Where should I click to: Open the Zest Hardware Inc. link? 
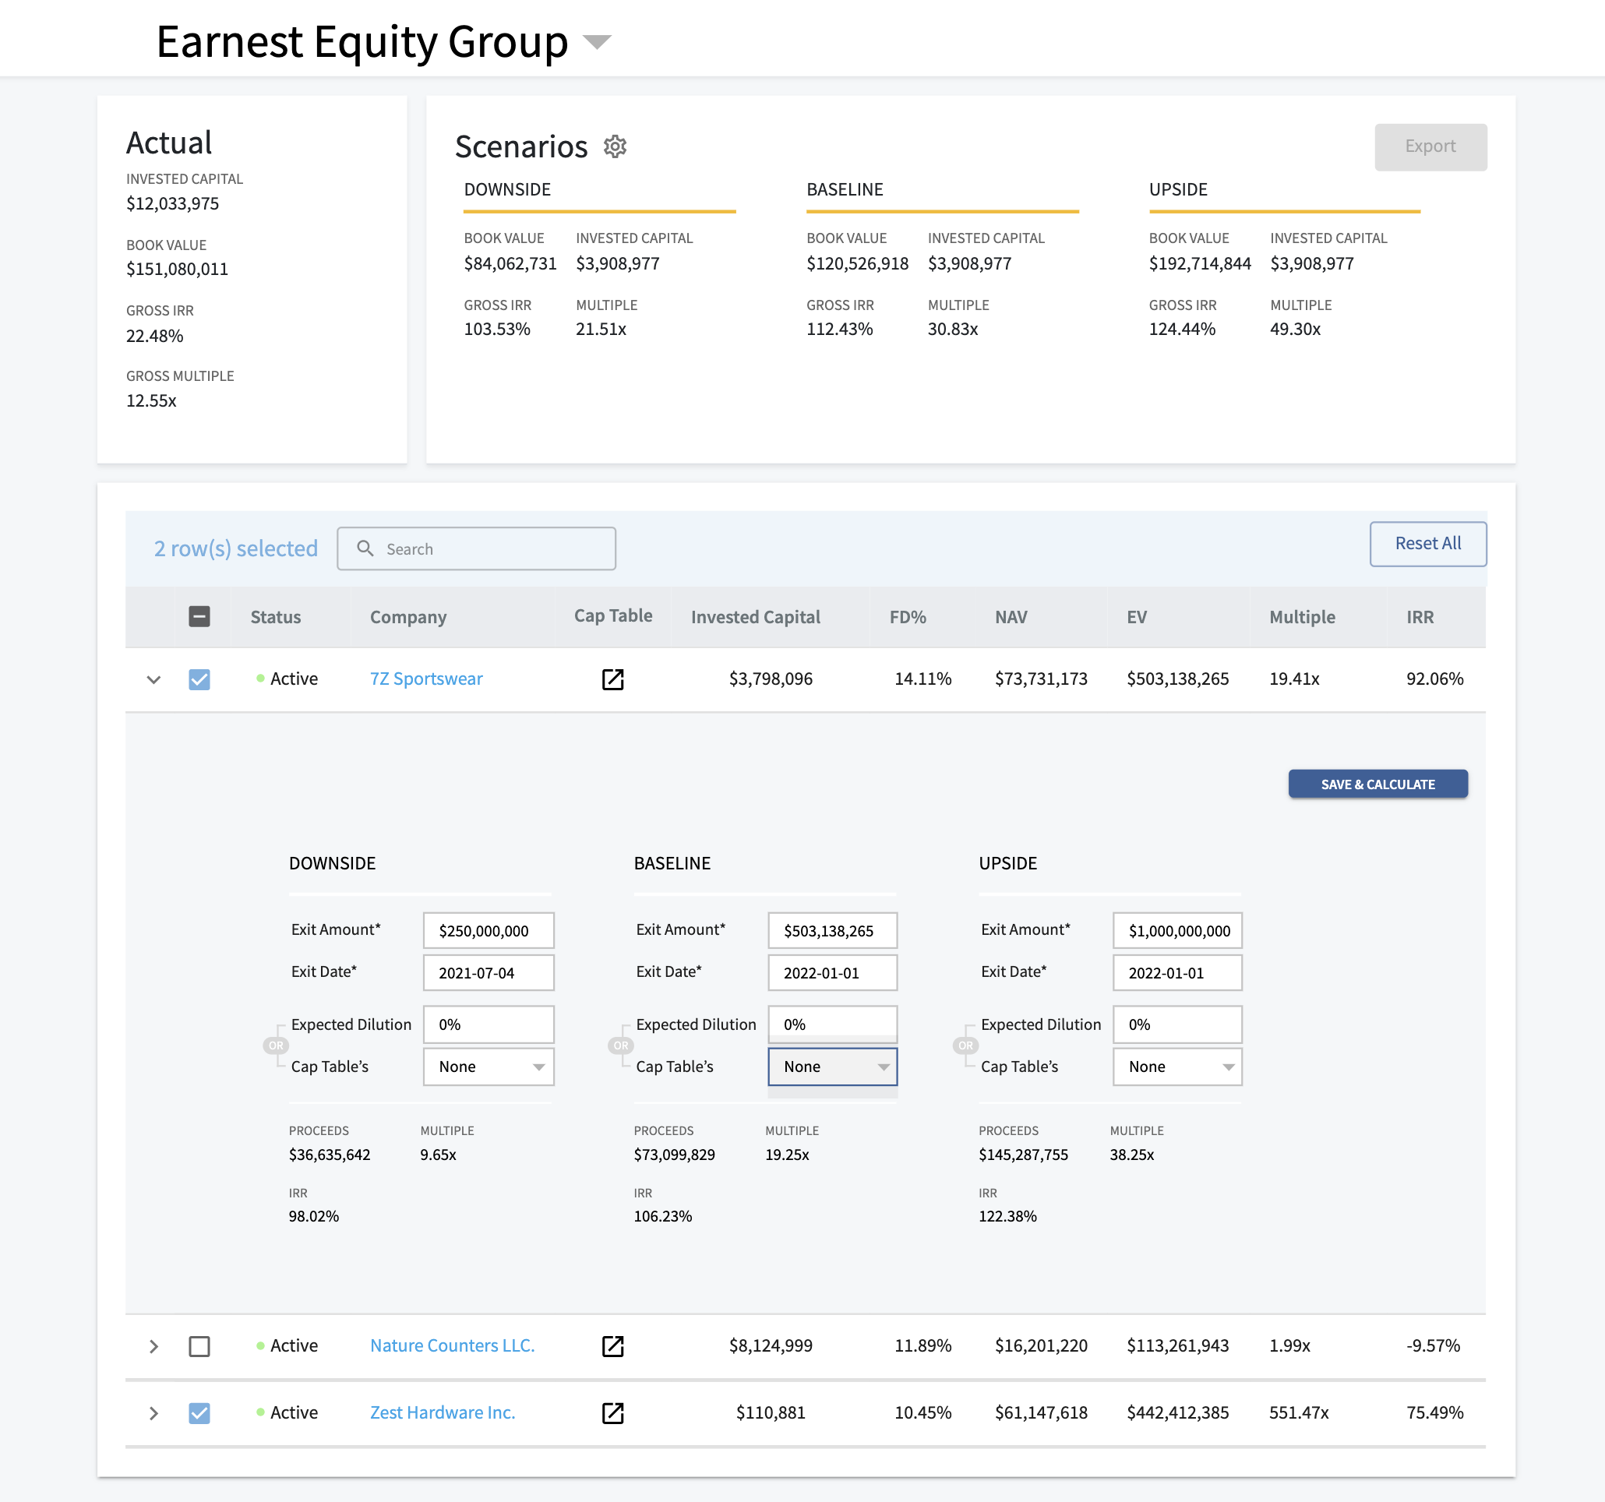point(443,1413)
